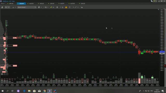Open the Windows Start menu
The image size is (166, 93).
2,91
